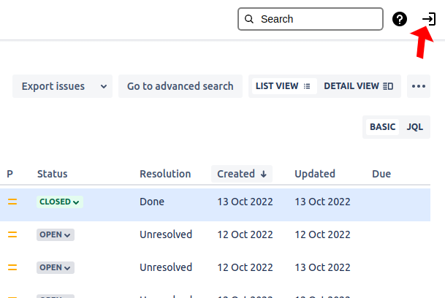The height and width of the screenshot is (298, 445).
Task: Switch to Detail View
Action: click(x=358, y=86)
